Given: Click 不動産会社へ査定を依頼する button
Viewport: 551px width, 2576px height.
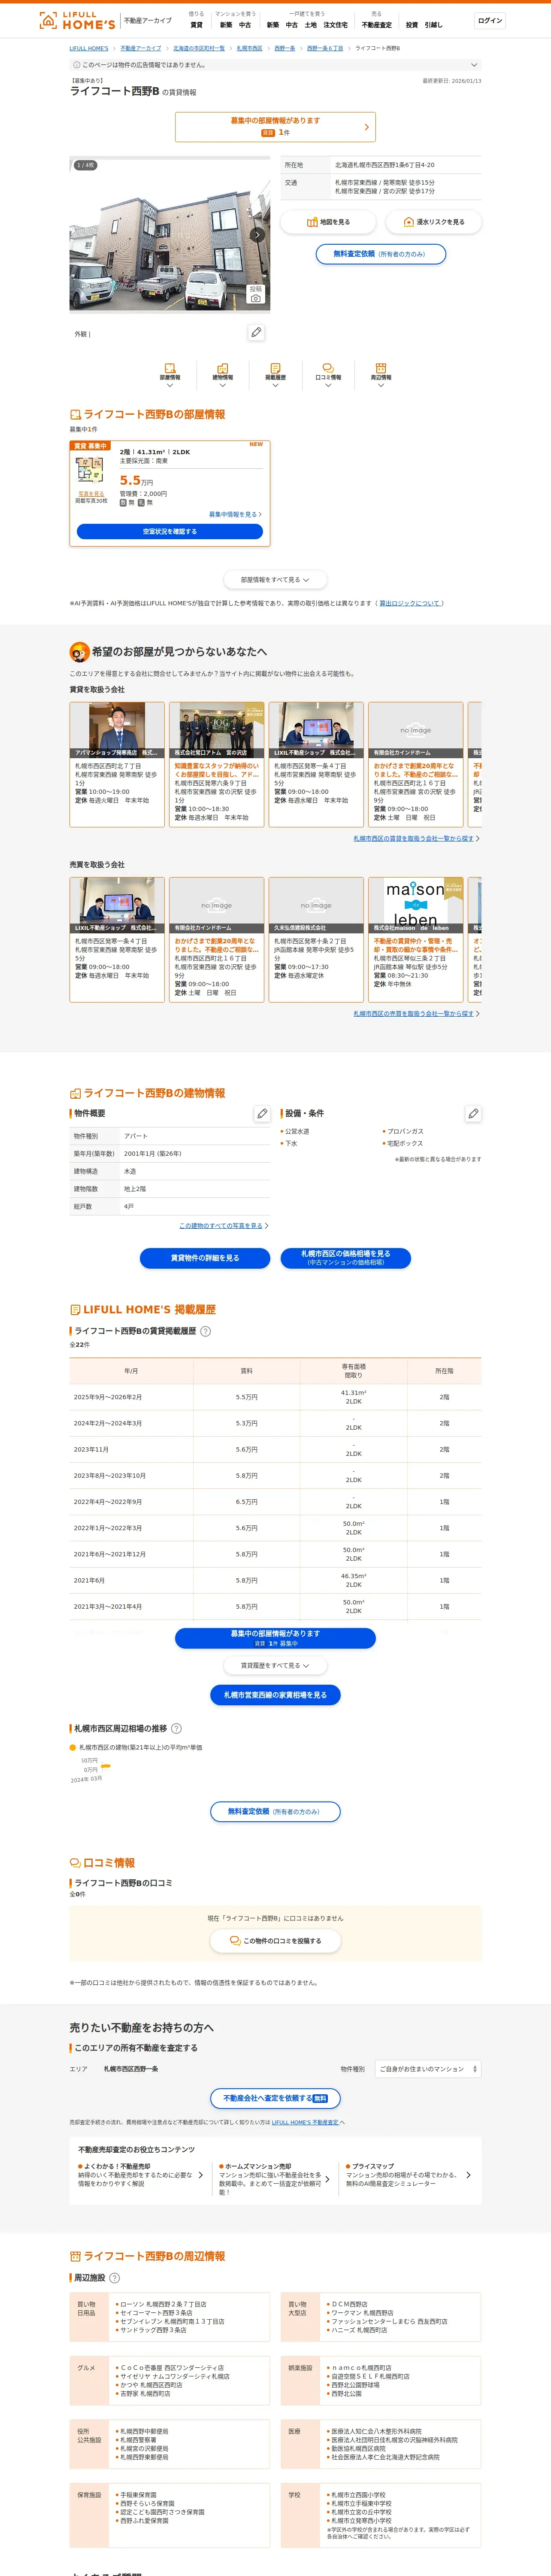Looking at the screenshot, I should point(275,2099).
